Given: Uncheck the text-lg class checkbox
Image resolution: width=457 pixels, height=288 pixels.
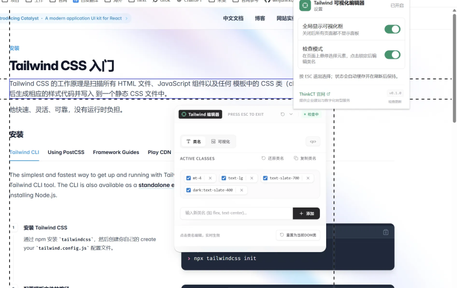Looking at the screenshot, I should click(x=224, y=178).
